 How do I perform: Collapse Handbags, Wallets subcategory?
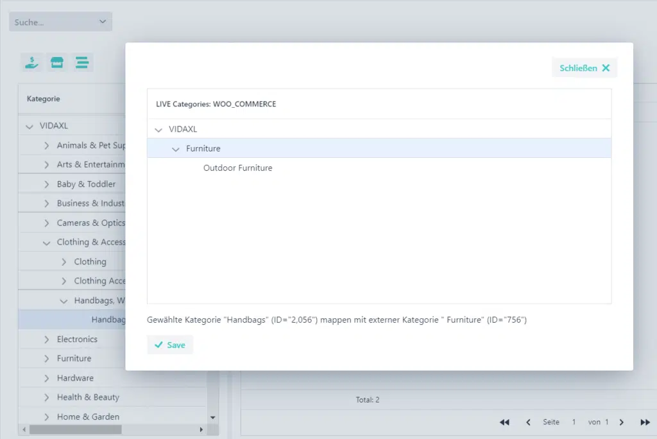click(64, 301)
